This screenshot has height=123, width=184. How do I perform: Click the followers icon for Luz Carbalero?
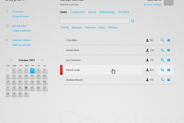pyautogui.click(x=147, y=60)
